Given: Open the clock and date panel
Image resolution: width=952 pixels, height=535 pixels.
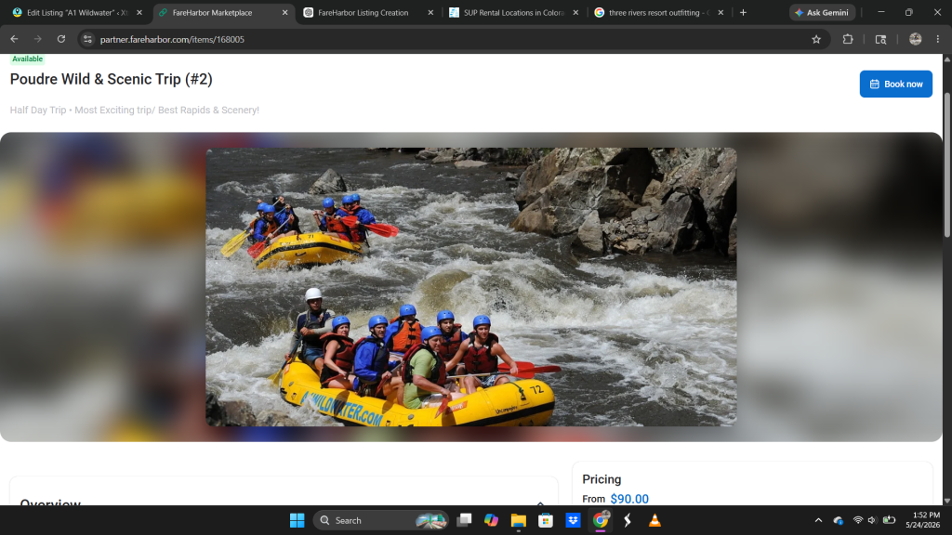Looking at the screenshot, I should coord(922,520).
